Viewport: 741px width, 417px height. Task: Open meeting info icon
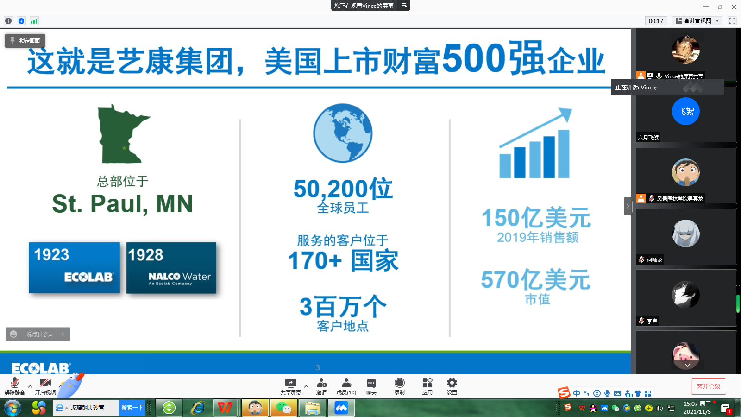[x=8, y=21]
